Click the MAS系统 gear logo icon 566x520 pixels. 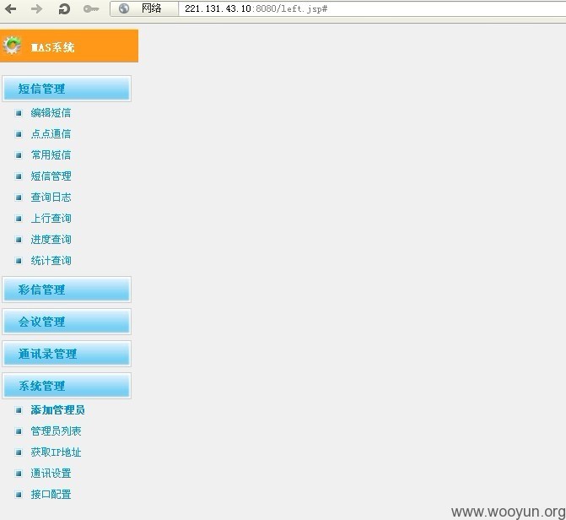12,46
